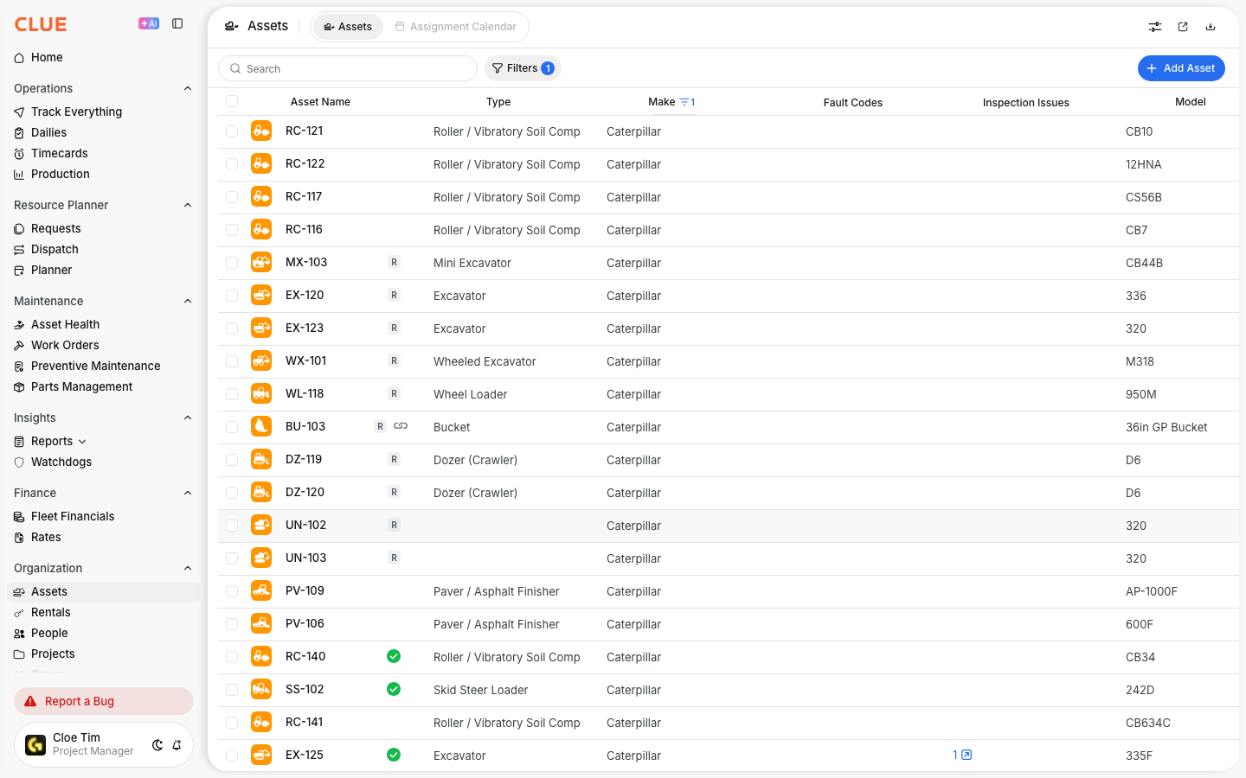
Task: Tick the UN-102 row checkbox
Action: [x=232, y=526]
